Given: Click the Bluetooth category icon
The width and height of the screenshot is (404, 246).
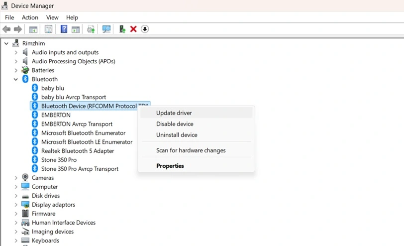Looking at the screenshot, I should (x=25, y=79).
